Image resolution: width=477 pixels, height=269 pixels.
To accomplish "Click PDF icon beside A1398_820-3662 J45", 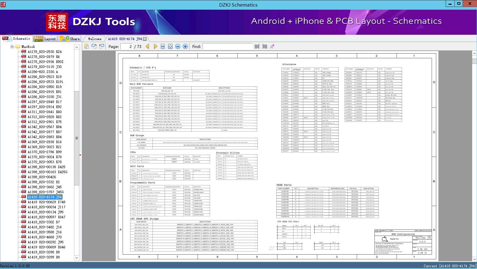I will point(24,187).
